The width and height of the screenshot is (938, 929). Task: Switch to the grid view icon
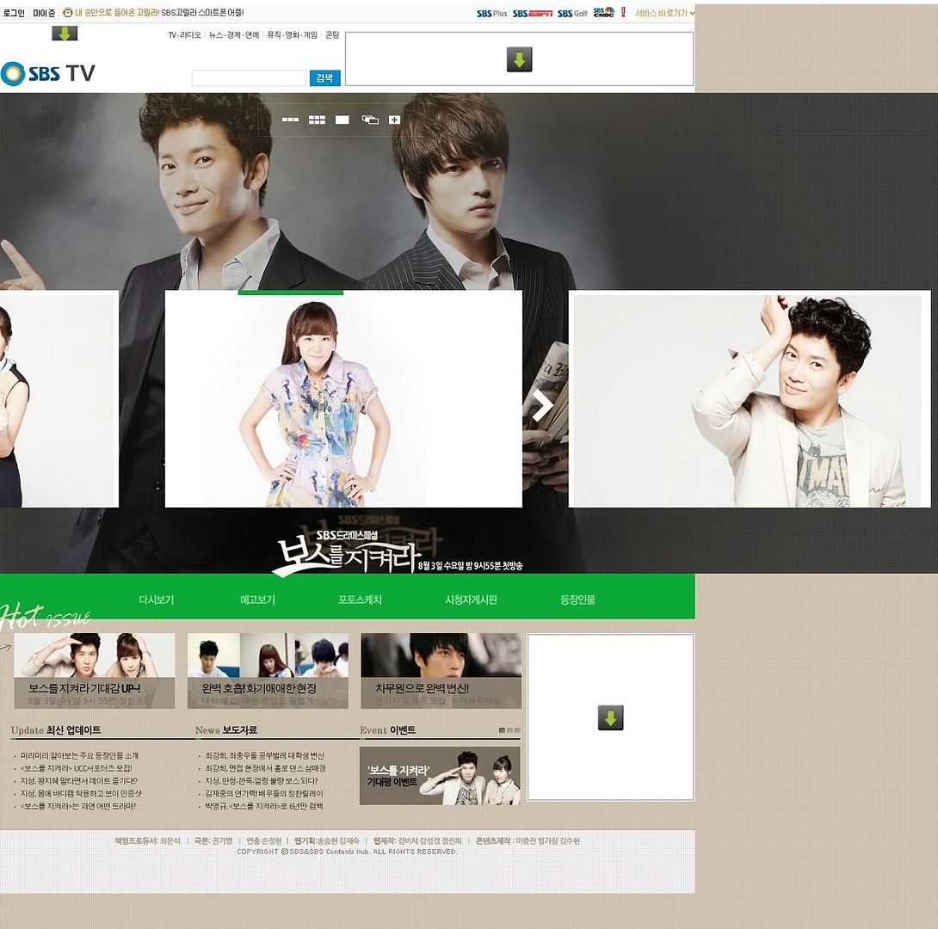pos(317,120)
